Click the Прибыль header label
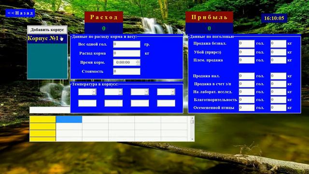This screenshot has height=174, width=309. coord(209,17)
